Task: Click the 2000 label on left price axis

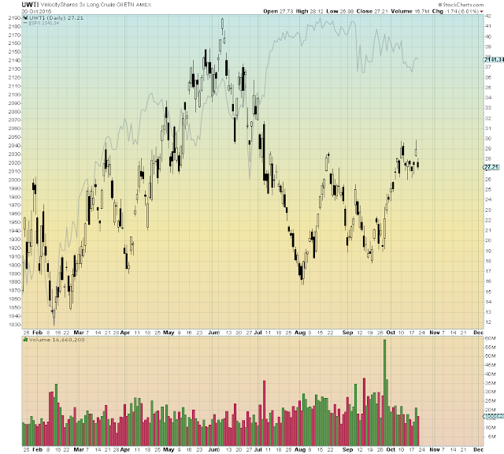Action: [14, 180]
